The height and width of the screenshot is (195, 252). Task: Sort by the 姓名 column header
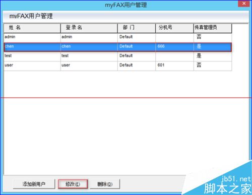coord(32,28)
